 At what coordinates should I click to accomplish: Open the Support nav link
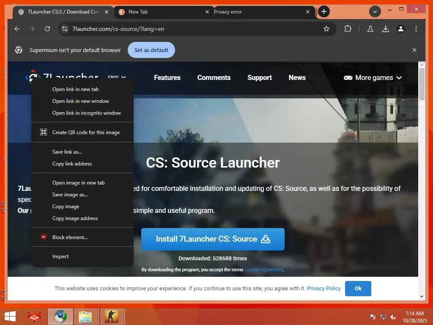(x=260, y=78)
